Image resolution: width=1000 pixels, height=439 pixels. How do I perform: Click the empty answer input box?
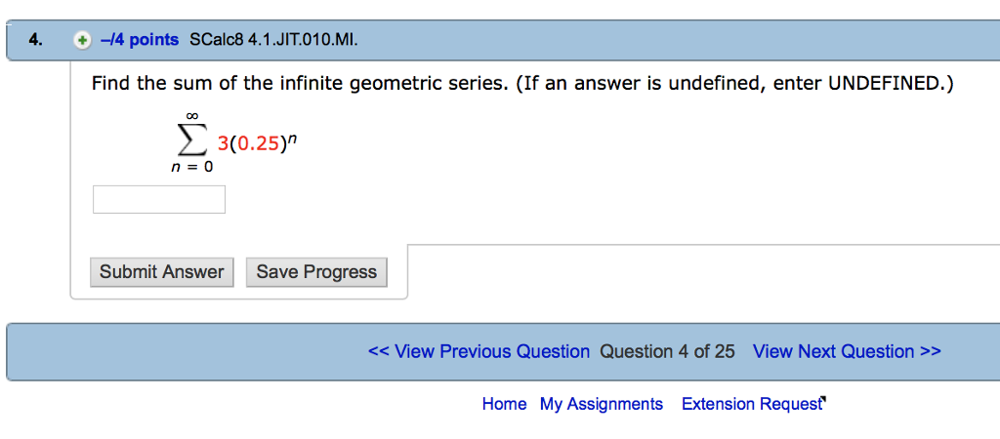pyautogui.click(x=159, y=199)
